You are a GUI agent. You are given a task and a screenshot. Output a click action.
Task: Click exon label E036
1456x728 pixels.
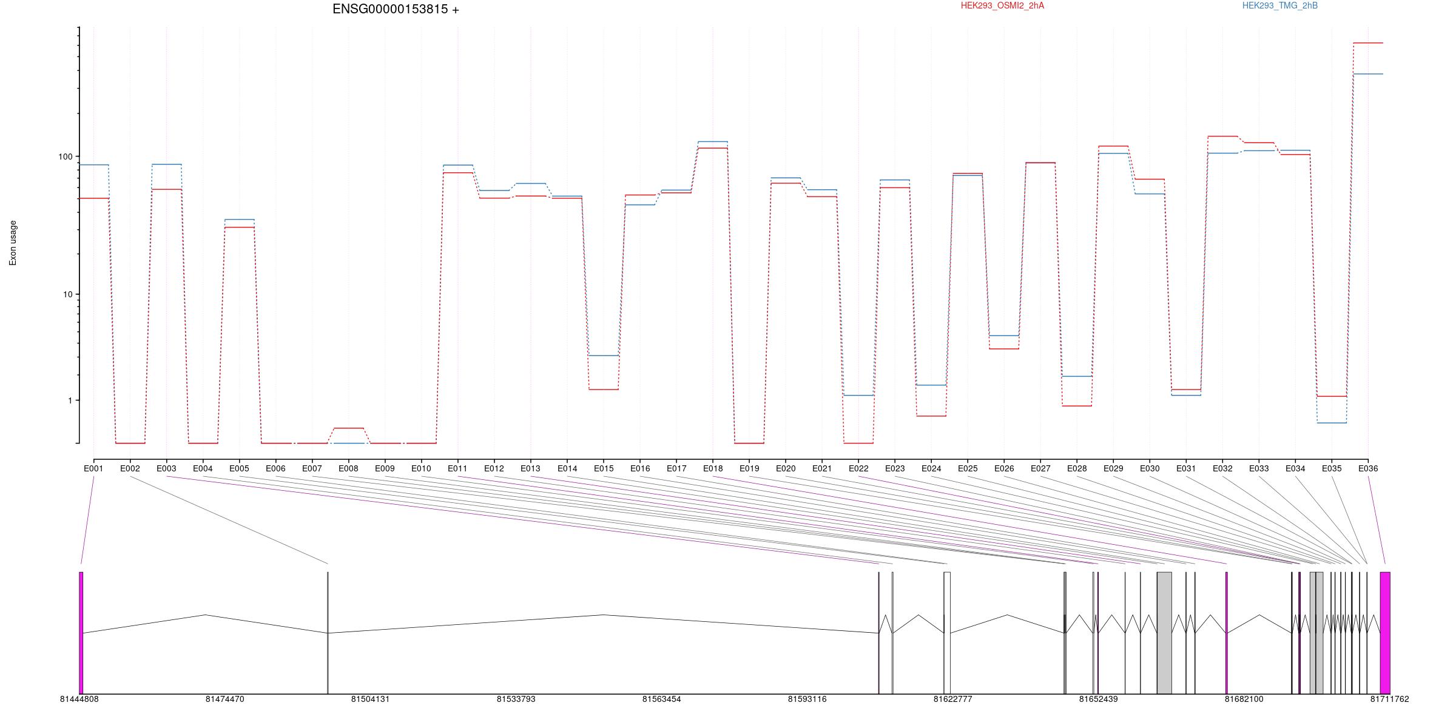[x=1368, y=468]
